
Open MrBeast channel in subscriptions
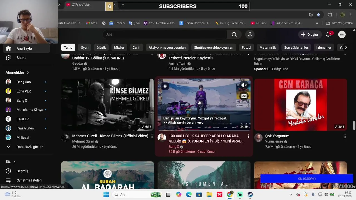pos(26,137)
